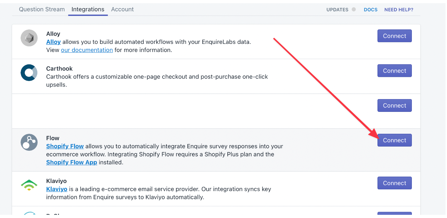The width and height of the screenshot is (447, 218).
Task: Click the Flow integration title
Action: pos(53,138)
